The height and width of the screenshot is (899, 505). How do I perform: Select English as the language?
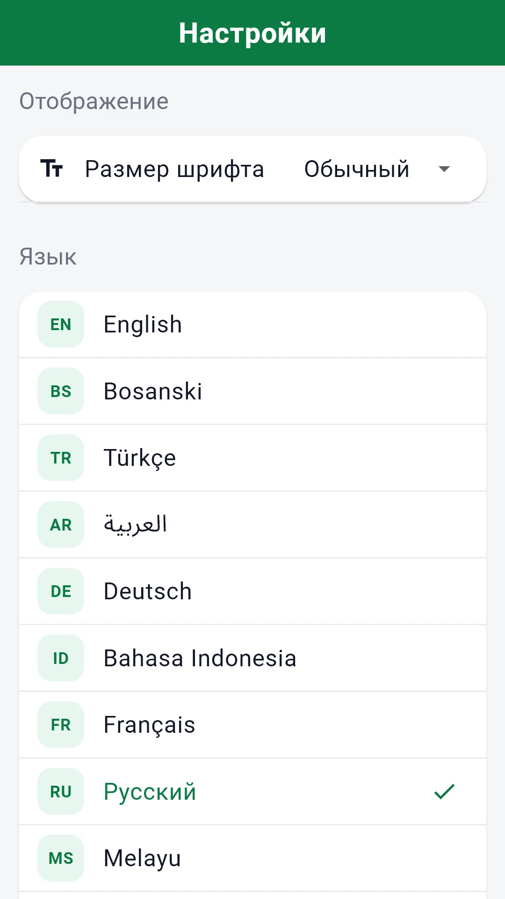click(x=252, y=324)
